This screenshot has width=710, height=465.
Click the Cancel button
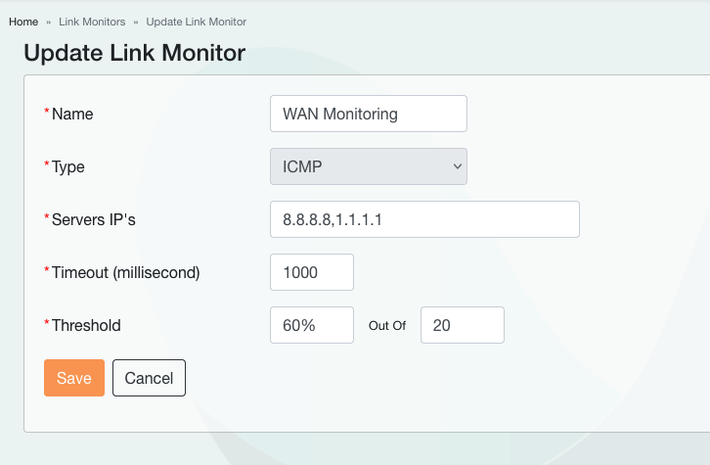149,378
